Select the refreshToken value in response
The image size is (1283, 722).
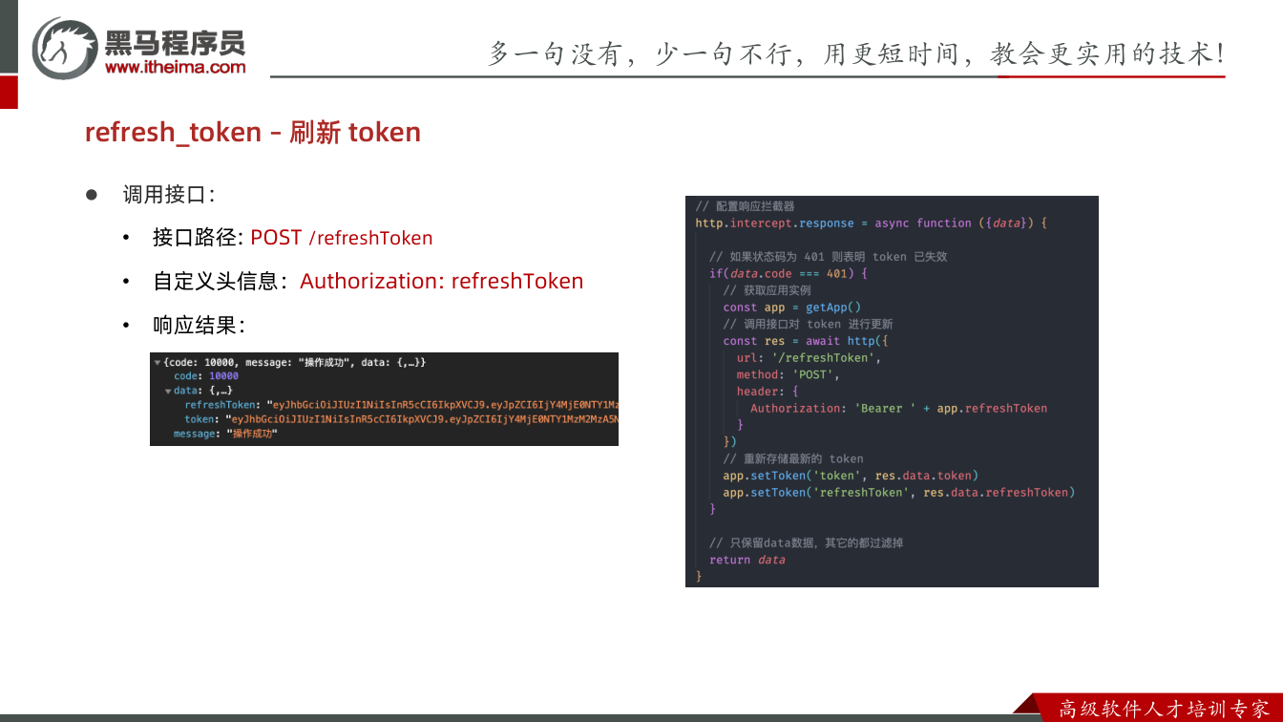tap(443, 405)
